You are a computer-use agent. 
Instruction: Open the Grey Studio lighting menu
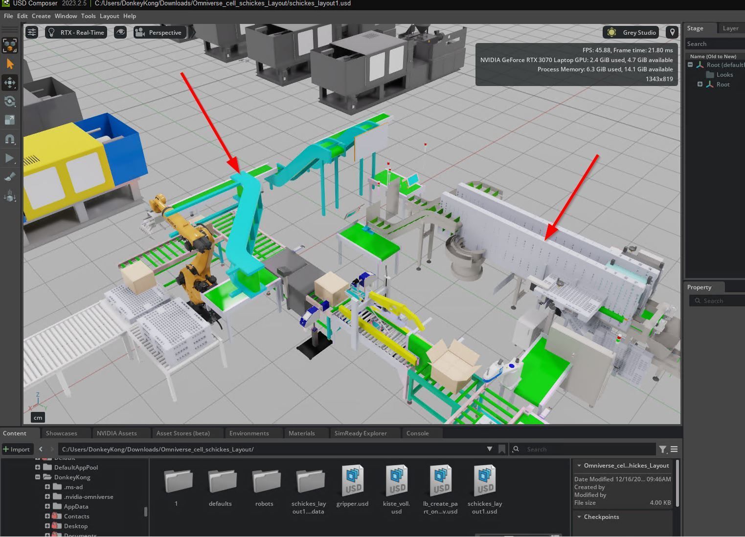[632, 33]
